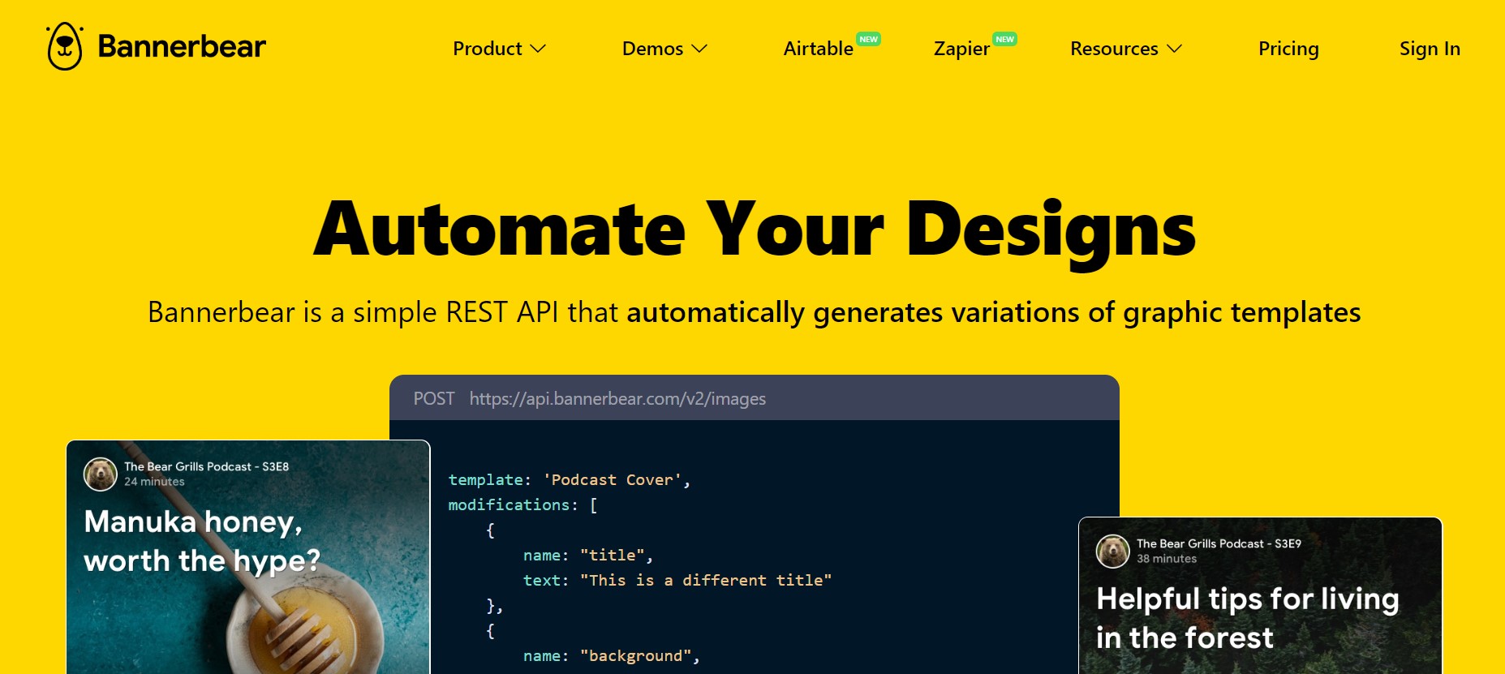1505x674 pixels.
Task: Click the 'Podcast Cover' template value
Action: point(613,479)
